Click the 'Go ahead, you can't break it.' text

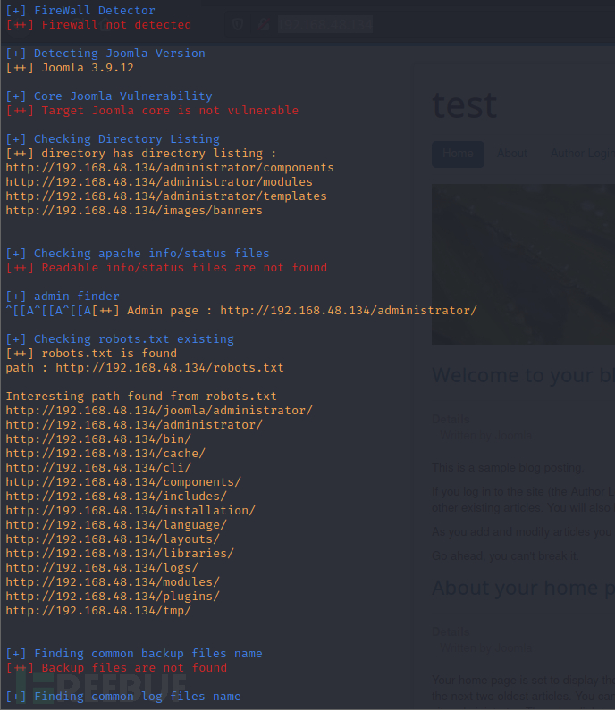505,555
